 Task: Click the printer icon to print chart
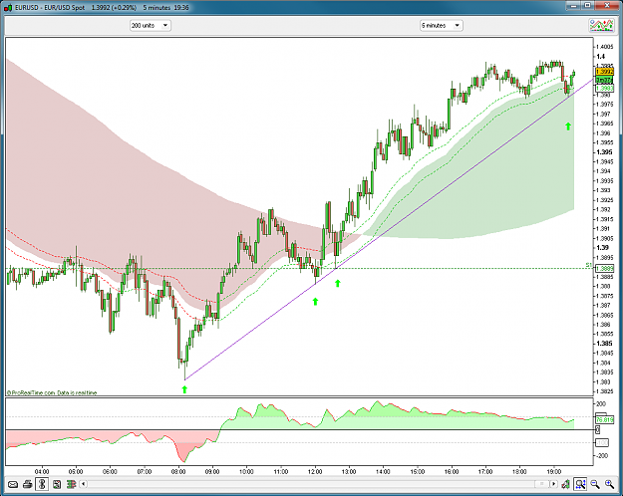click(28, 484)
